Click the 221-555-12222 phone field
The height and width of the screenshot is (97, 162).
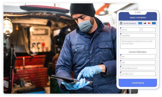138,74
